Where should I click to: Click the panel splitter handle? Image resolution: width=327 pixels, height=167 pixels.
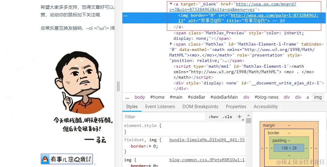coord(118,86)
